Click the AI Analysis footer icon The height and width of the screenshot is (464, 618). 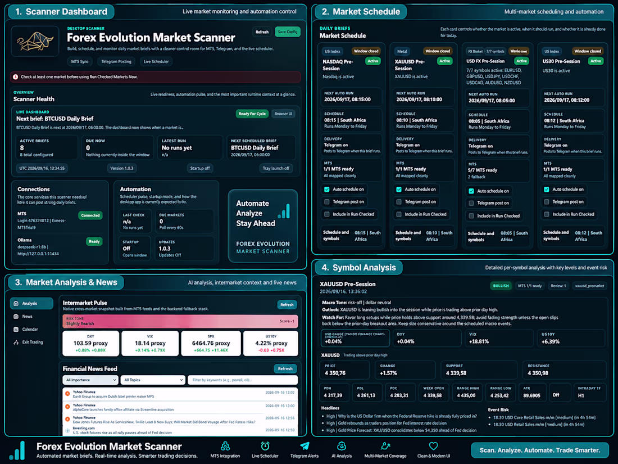click(x=342, y=446)
